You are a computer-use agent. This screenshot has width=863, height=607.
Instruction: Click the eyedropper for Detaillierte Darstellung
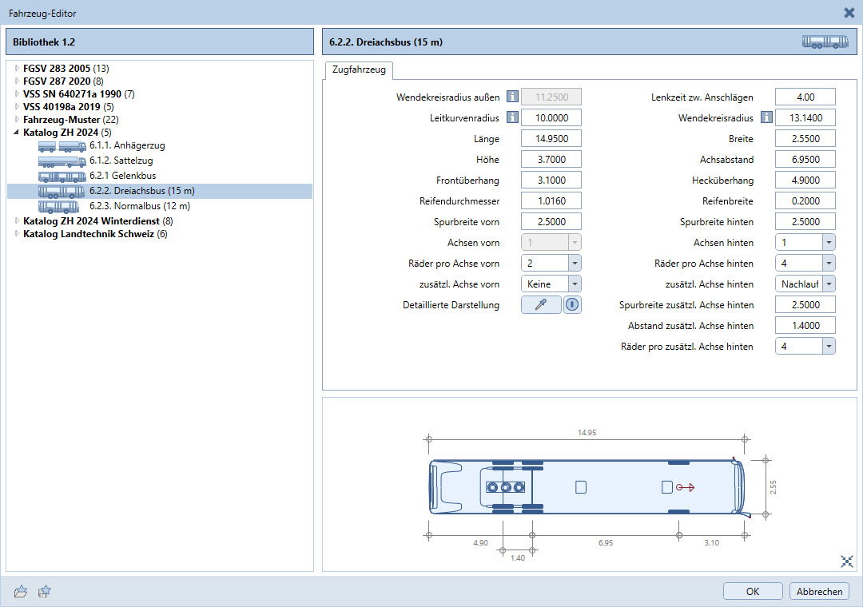[540, 304]
